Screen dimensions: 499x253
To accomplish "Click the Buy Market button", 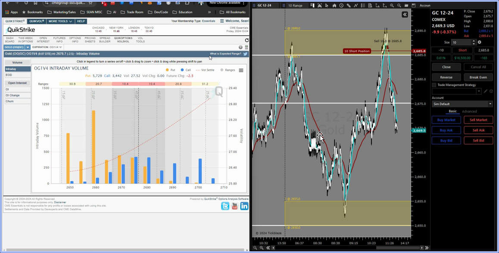I will 446,120.
